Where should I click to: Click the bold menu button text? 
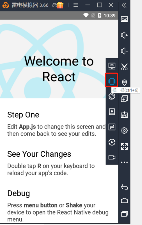click(41, 205)
